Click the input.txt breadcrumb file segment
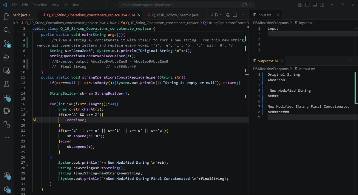This screenshot has width=358, height=195. [x=303, y=23]
